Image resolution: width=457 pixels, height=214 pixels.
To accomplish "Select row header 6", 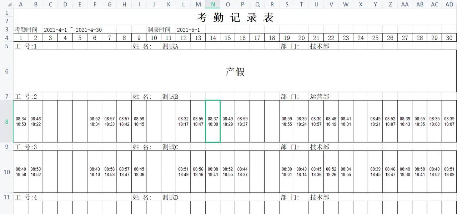I will point(6,71).
